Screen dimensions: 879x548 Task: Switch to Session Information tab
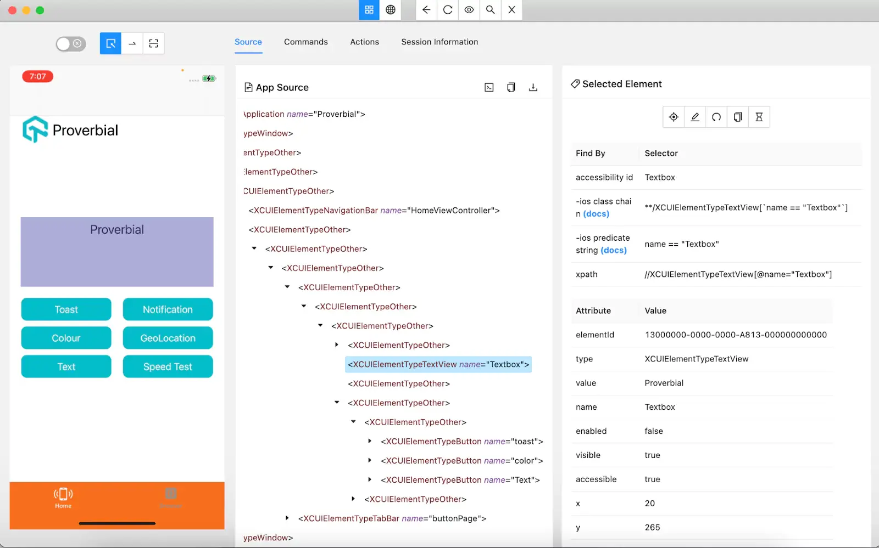tap(439, 42)
